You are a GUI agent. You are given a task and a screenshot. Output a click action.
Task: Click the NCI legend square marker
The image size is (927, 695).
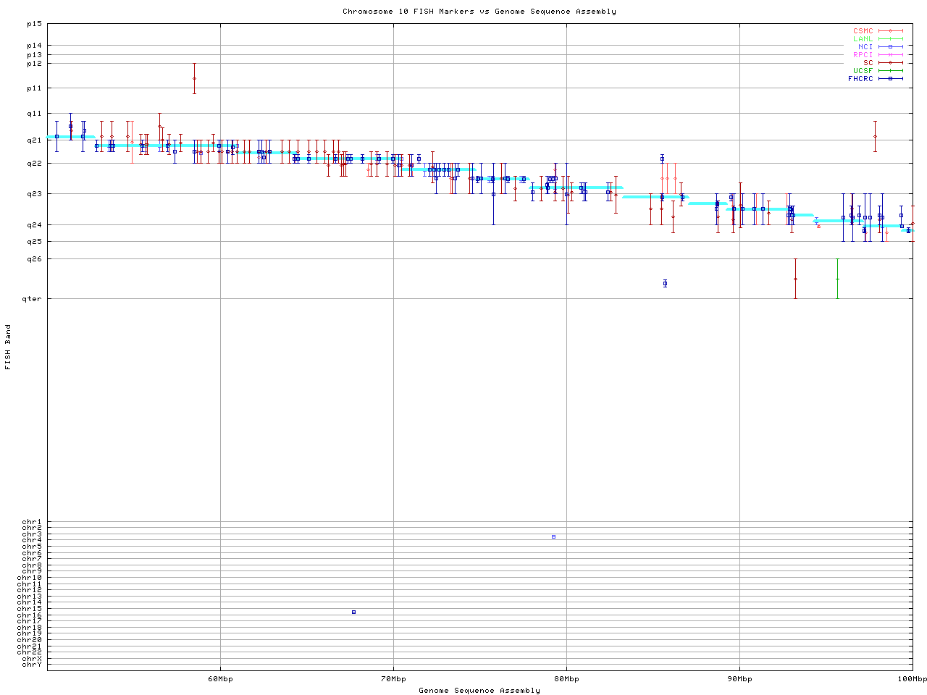[890, 47]
